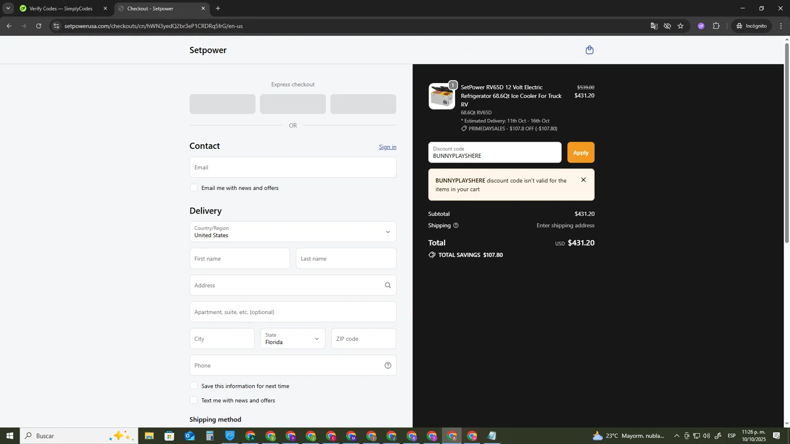Open a new browser tab
The height and width of the screenshot is (444, 790).
218,8
